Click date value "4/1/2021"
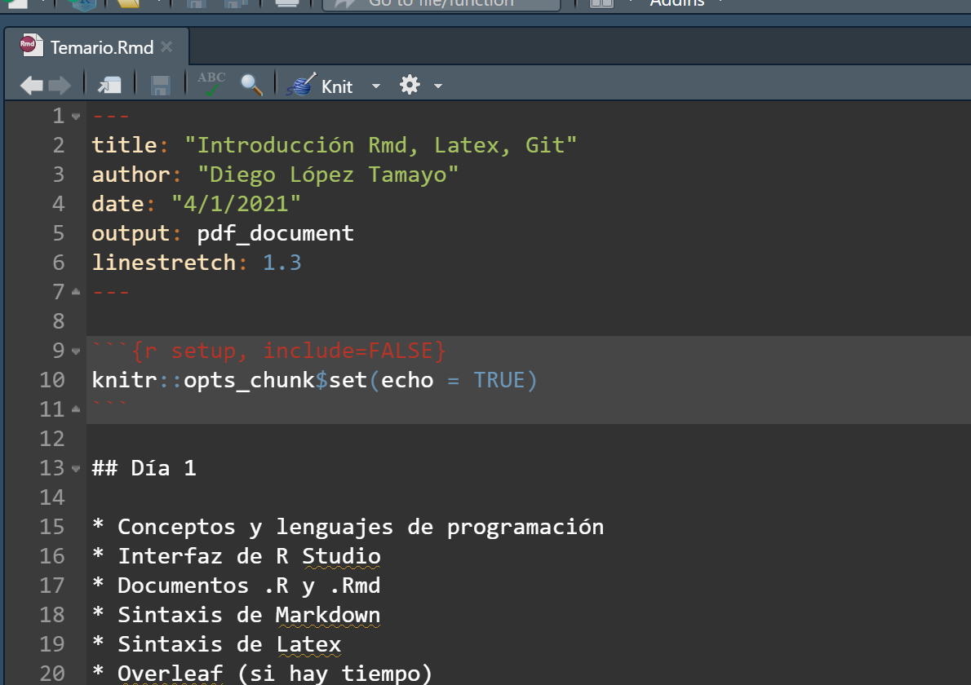 (x=236, y=204)
